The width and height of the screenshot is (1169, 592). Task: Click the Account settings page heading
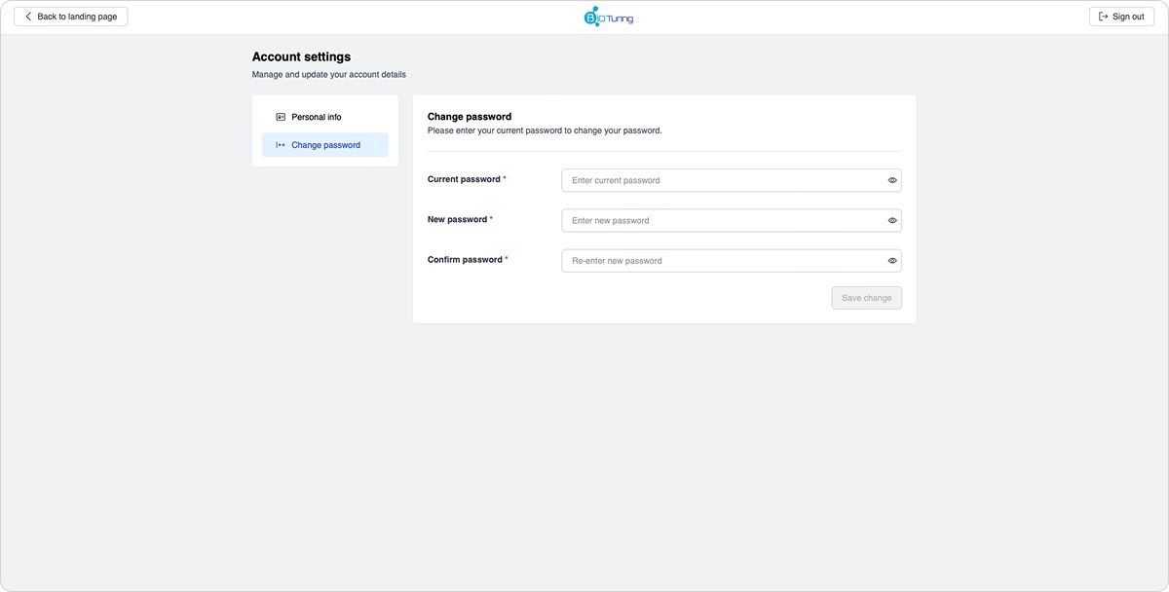point(301,57)
